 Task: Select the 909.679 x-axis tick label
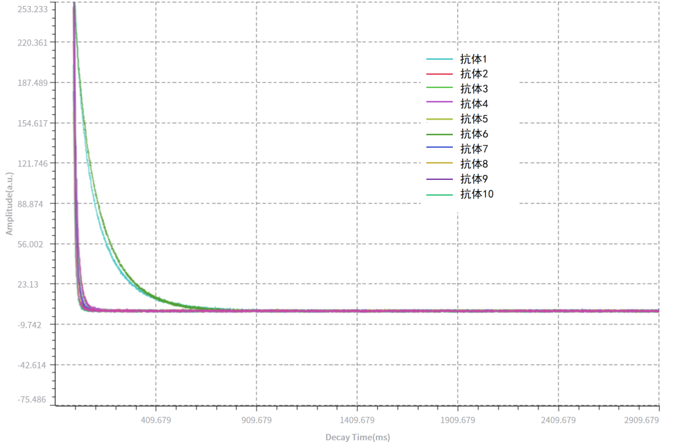coord(256,420)
